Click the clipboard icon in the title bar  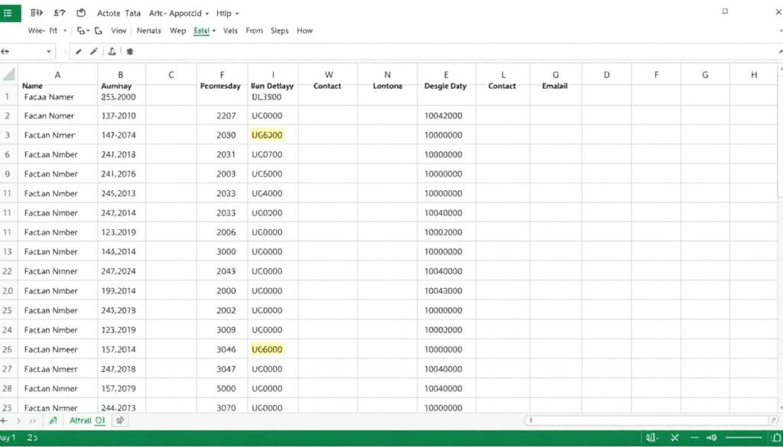81,13
